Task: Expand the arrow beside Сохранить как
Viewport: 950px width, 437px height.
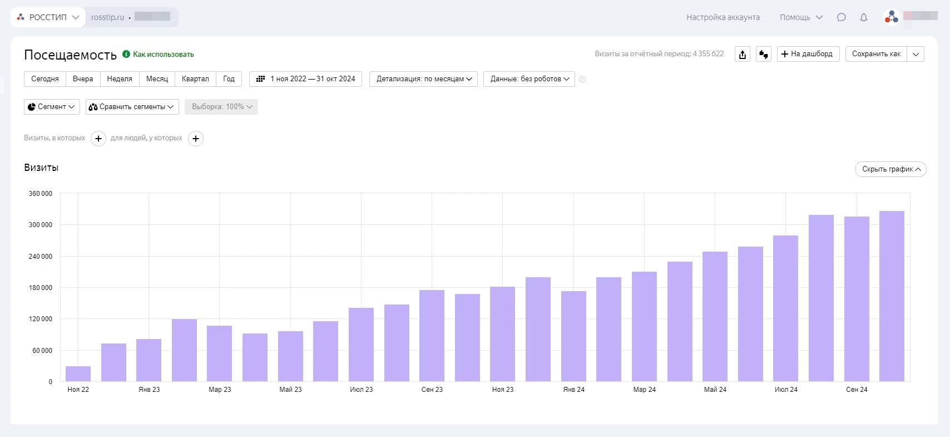Action: [916, 54]
